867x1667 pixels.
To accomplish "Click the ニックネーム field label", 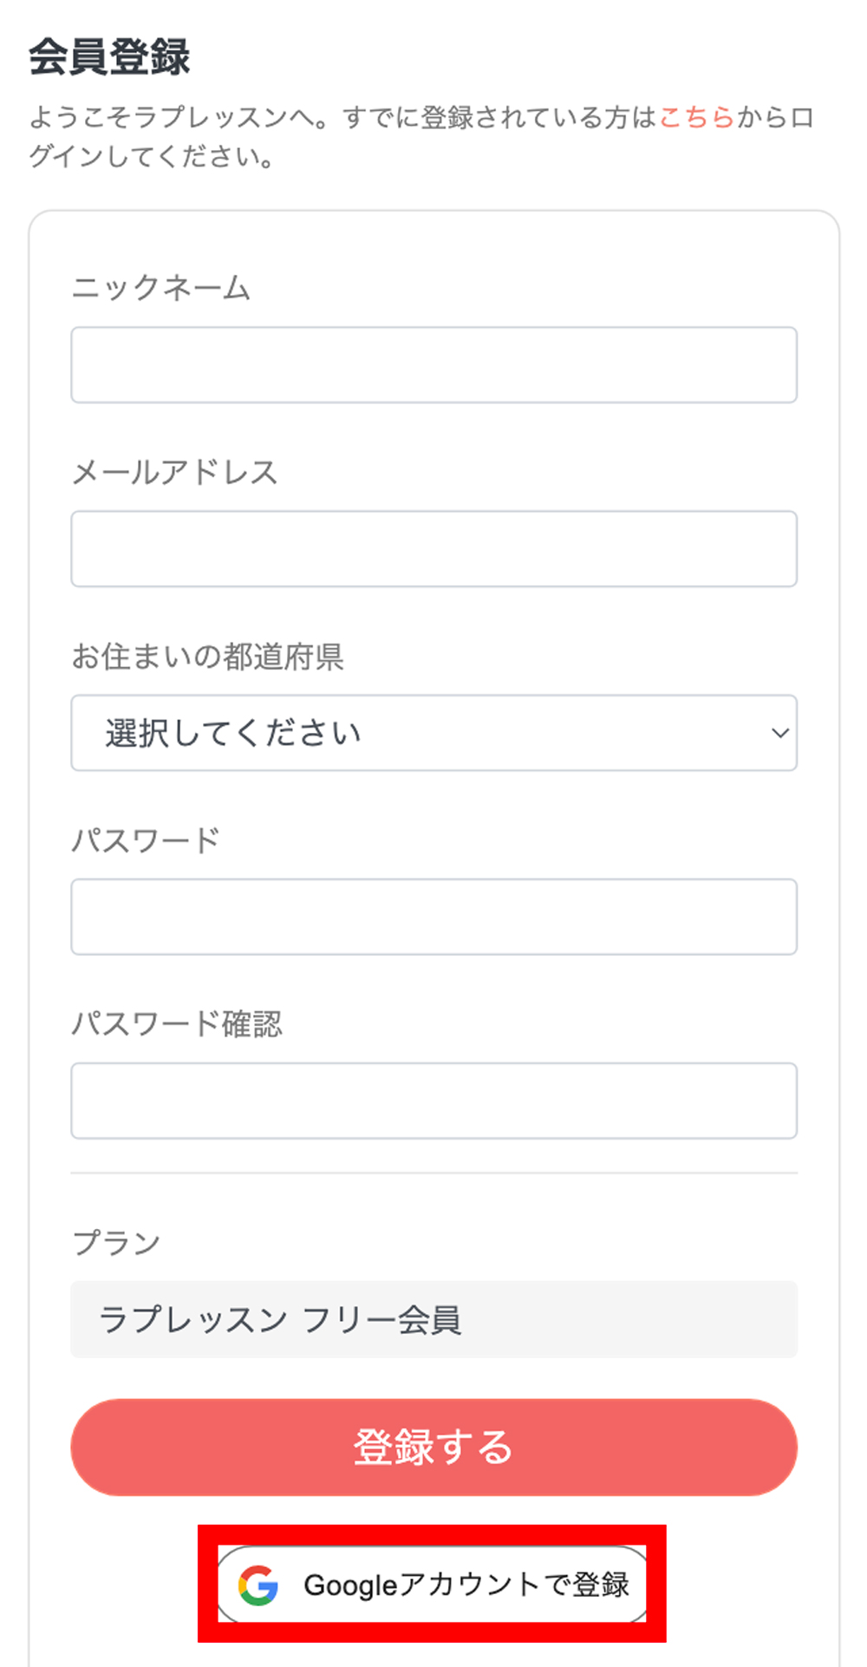I will point(161,289).
